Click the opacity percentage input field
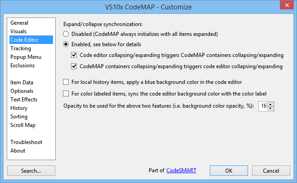297x183 pixels. [x=263, y=106]
